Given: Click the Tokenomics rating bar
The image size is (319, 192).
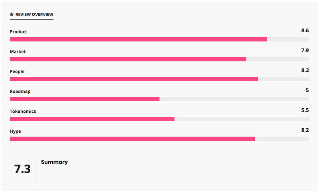Looking at the screenshot, I should [x=159, y=119].
